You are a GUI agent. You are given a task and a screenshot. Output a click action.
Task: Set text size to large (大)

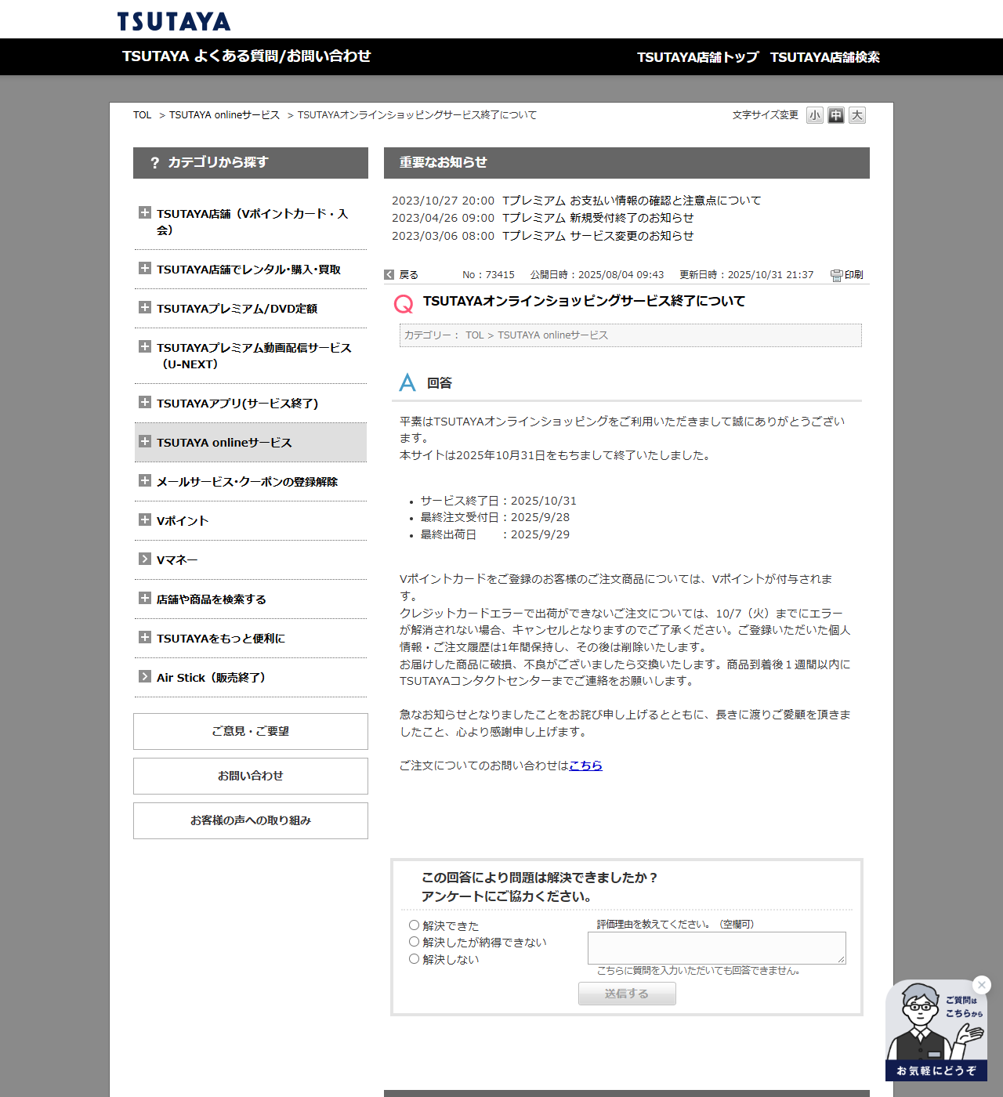coord(857,115)
